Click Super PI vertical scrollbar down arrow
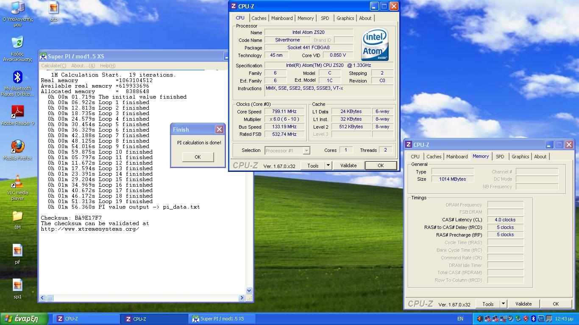 [249, 291]
